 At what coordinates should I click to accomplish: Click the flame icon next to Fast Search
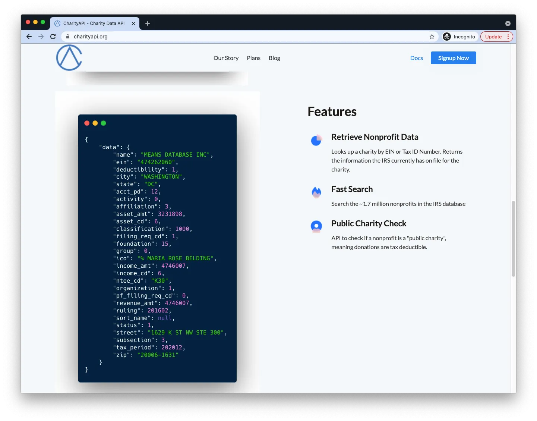pos(316,192)
